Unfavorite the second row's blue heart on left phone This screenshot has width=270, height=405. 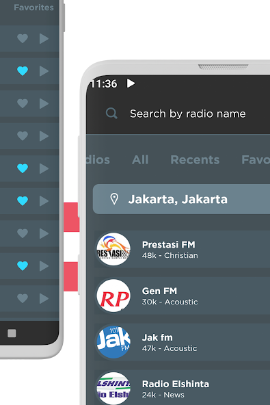tap(23, 70)
